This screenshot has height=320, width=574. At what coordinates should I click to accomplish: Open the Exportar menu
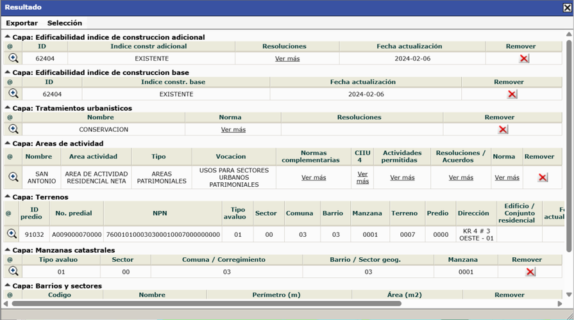pyautogui.click(x=22, y=23)
